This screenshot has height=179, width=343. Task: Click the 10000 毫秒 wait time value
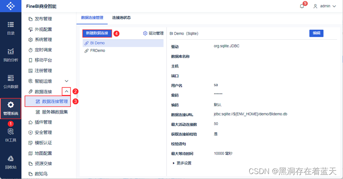223,153
